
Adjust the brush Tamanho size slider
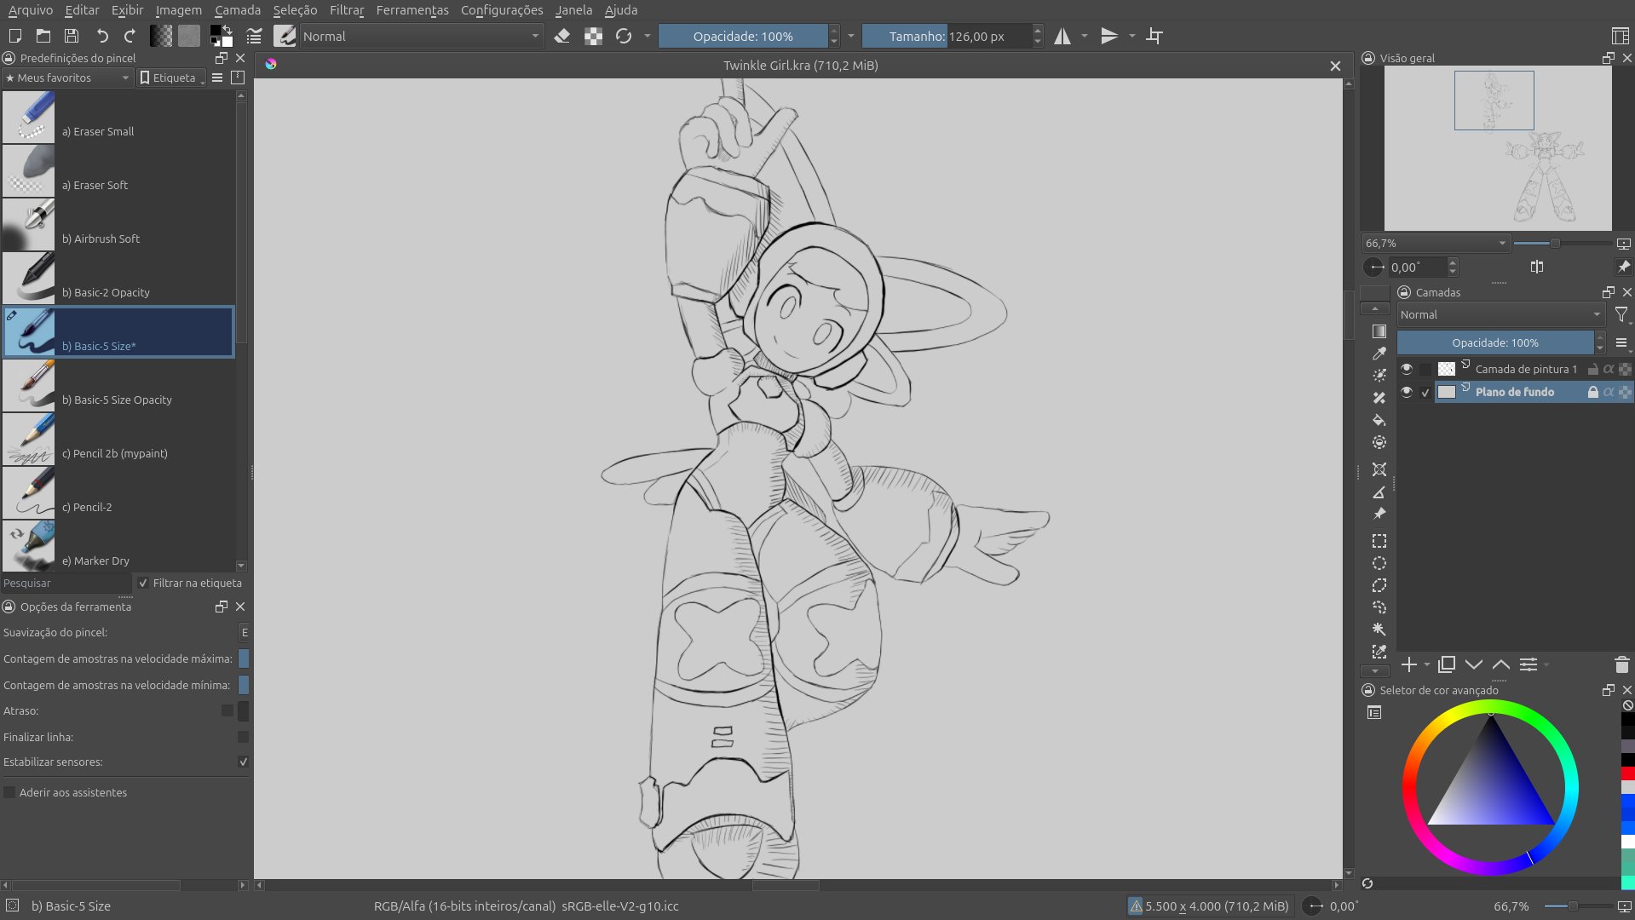947,36
